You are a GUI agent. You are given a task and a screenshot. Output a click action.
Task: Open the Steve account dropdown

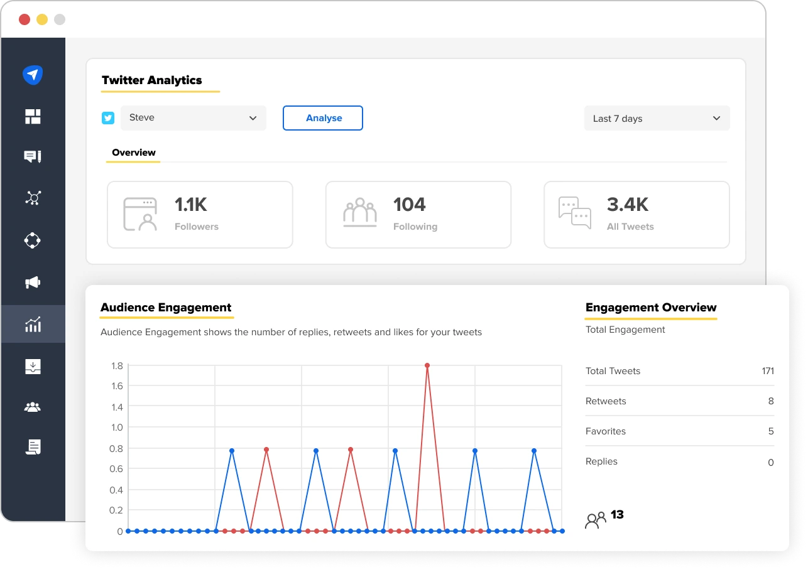coord(194,118)
